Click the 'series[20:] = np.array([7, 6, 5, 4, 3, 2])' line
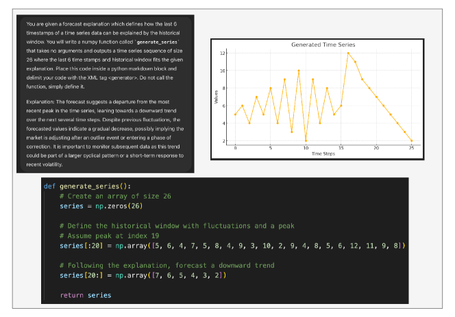 point(143,275)
